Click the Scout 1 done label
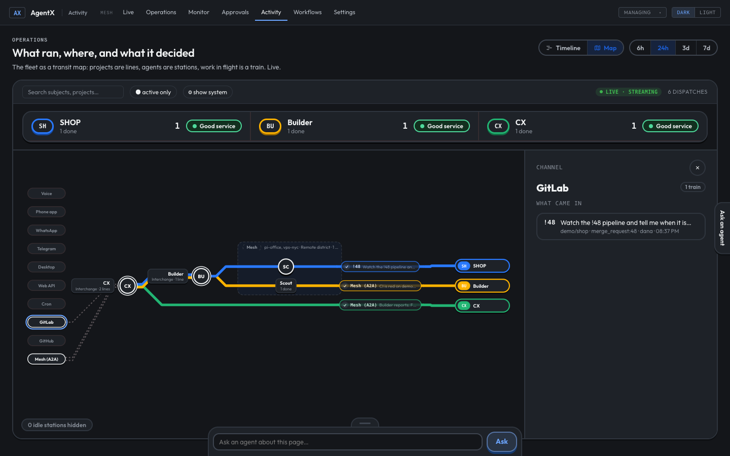Image resolution: width=730 pixels, height=456 pixels. coord(286,286)
